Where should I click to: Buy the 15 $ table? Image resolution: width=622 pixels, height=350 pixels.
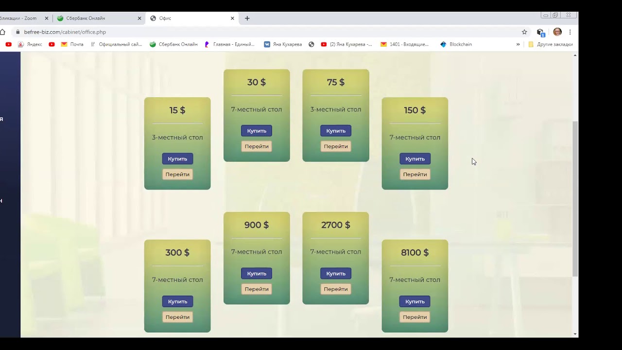coord(177,159)
